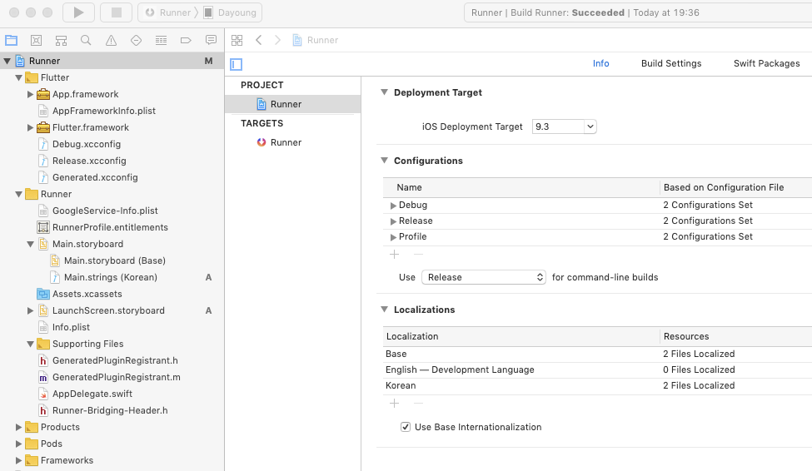Open Generated.xcconfig file

95,177
